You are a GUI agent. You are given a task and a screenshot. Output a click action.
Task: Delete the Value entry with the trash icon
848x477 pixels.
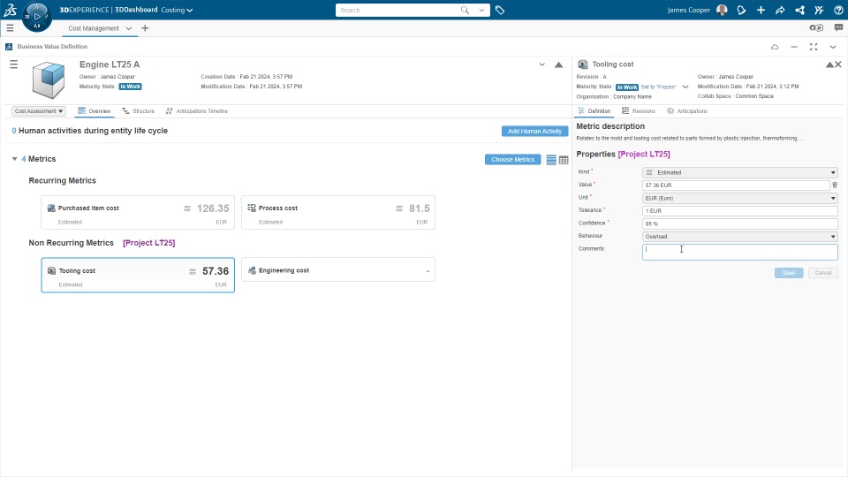(835, 185)
